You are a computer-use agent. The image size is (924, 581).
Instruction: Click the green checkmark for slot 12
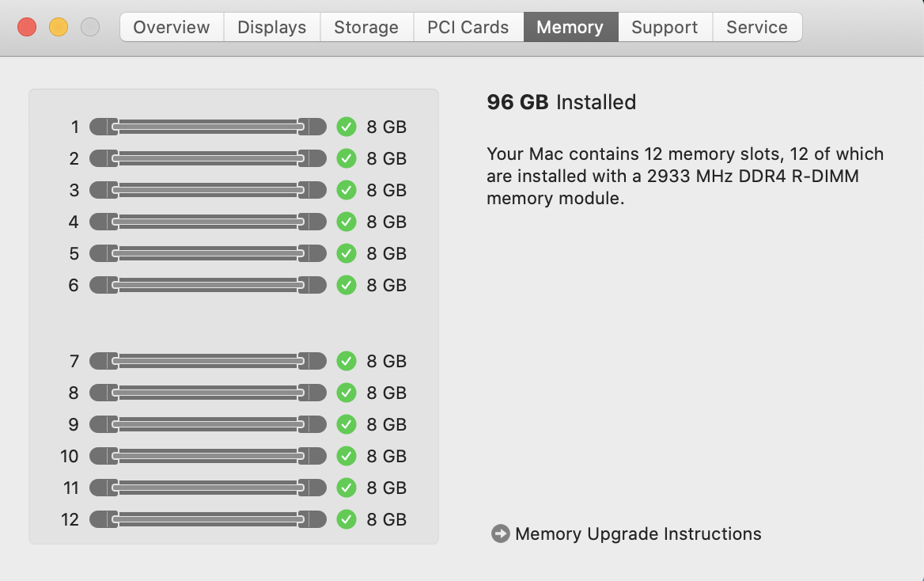(346, 519)
